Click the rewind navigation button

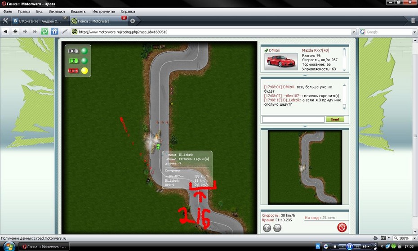click(x=5, y=32)
